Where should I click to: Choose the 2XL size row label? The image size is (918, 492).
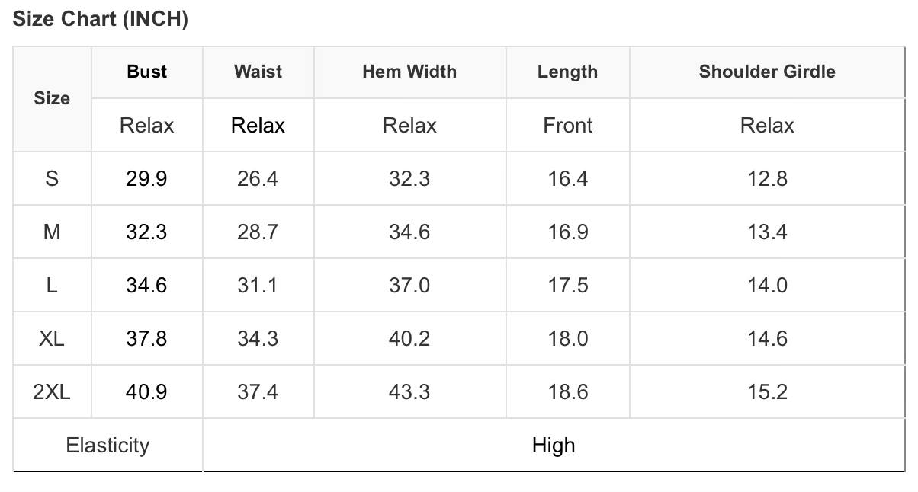52,392
